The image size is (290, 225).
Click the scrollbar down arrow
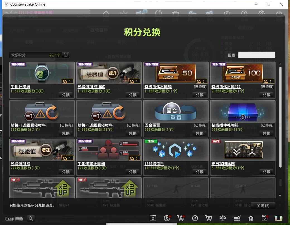280,196
